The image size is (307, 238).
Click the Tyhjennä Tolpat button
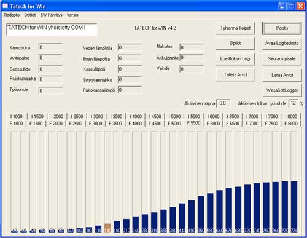tap(235, 28)
